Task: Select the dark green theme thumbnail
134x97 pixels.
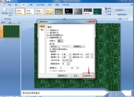Action: [x=98, y=12]
